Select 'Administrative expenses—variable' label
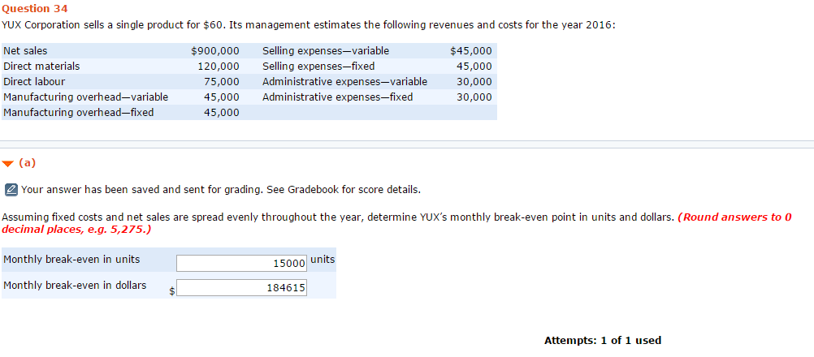 (344, 82)
